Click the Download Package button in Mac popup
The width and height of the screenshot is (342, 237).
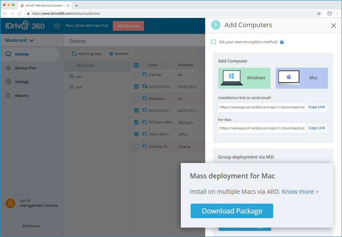tap(232, 211)
